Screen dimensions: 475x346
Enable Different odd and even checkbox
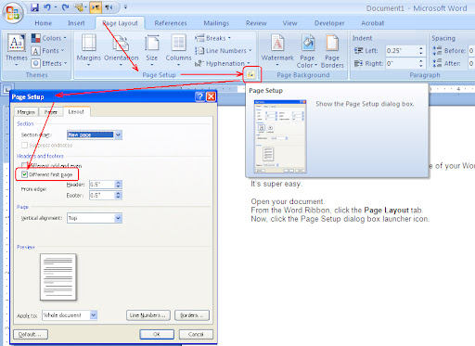tap(24, 165)
